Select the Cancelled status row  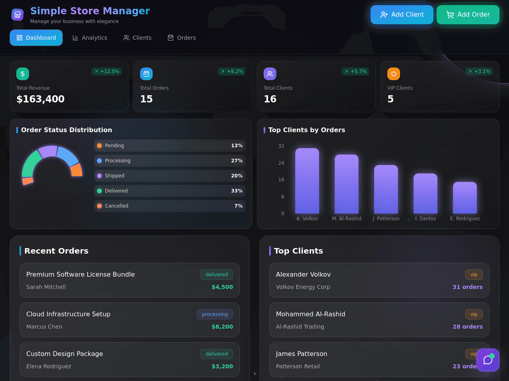170,206
